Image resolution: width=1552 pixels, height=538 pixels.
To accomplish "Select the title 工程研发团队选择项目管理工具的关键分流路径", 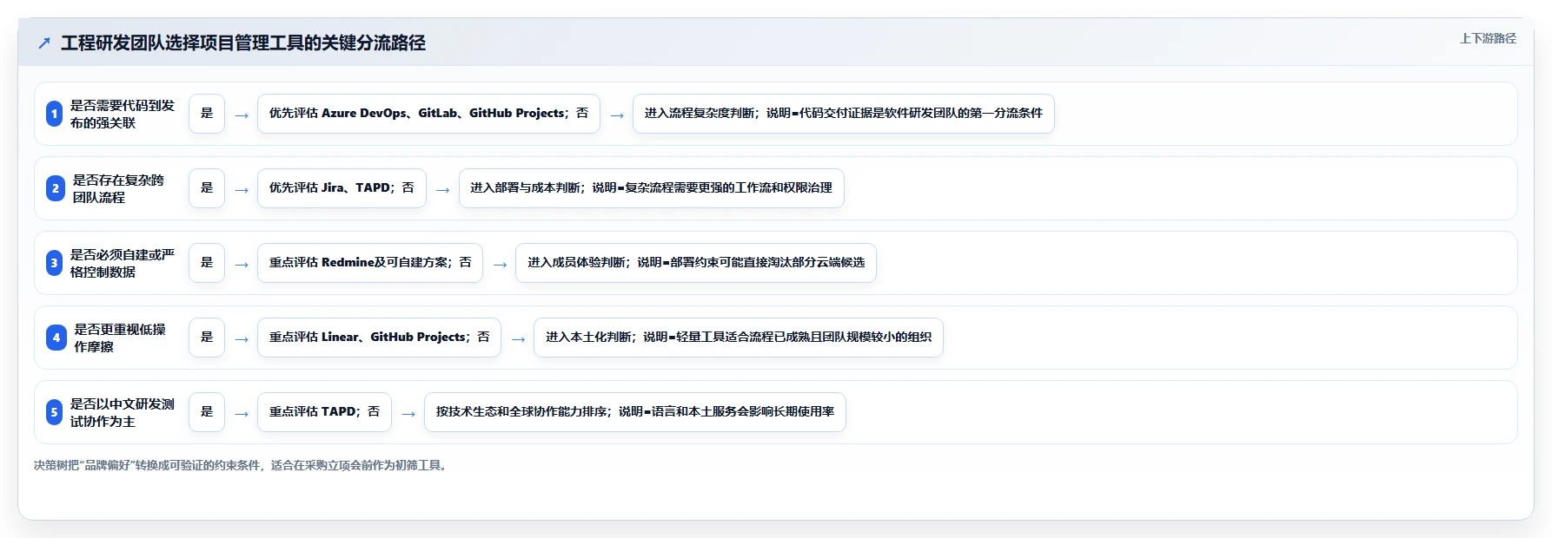I will [243, 43].
